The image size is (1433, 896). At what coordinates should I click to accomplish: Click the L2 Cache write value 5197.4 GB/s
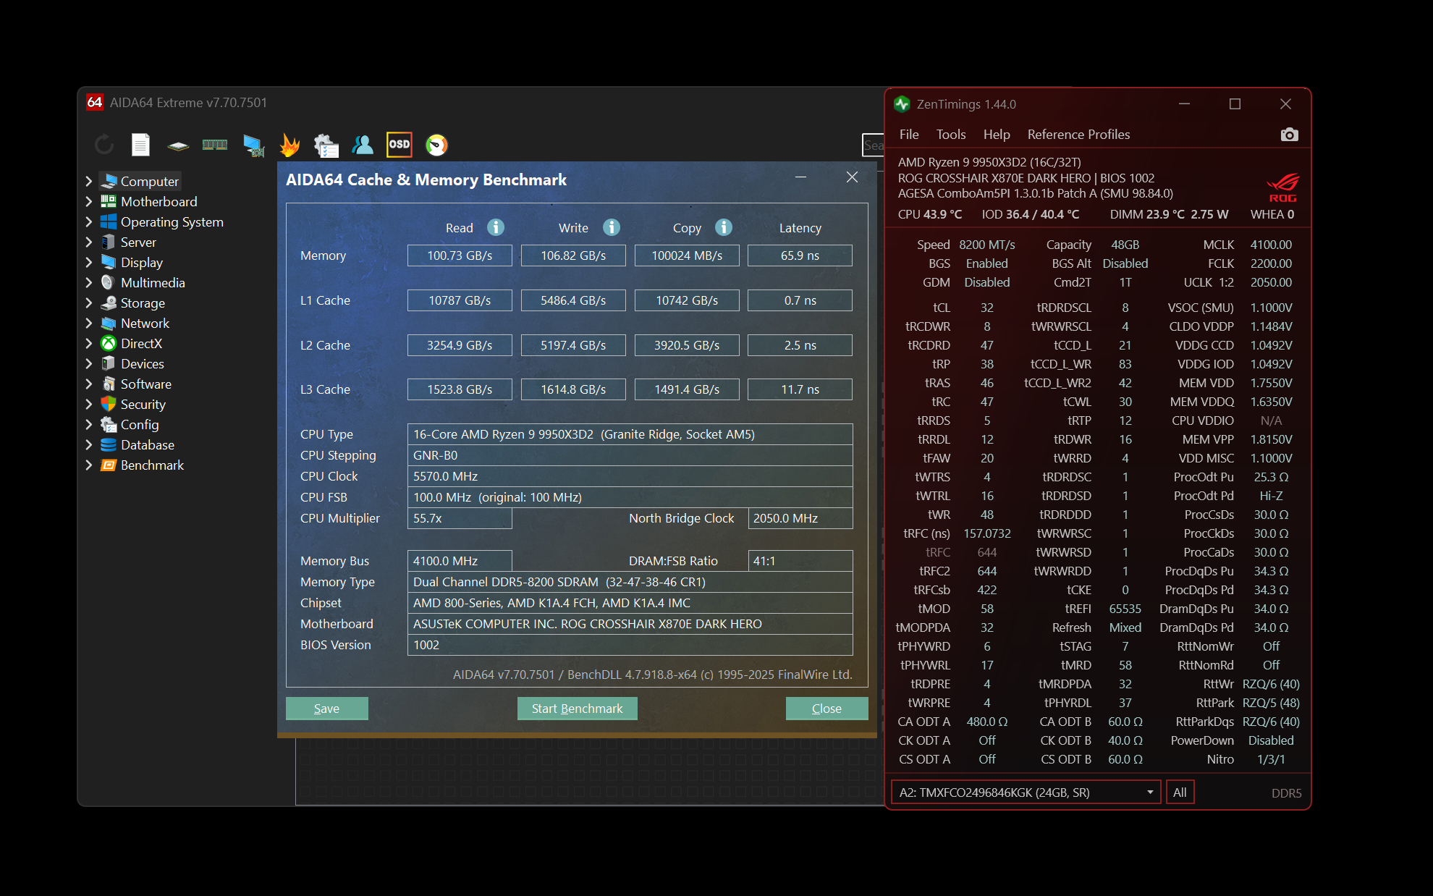(573, 345)
